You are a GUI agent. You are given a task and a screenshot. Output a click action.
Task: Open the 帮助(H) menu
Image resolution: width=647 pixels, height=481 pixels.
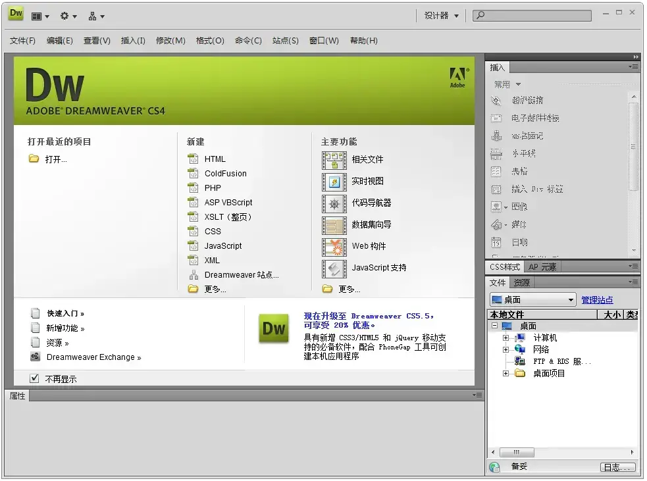[x=364, y=40]
